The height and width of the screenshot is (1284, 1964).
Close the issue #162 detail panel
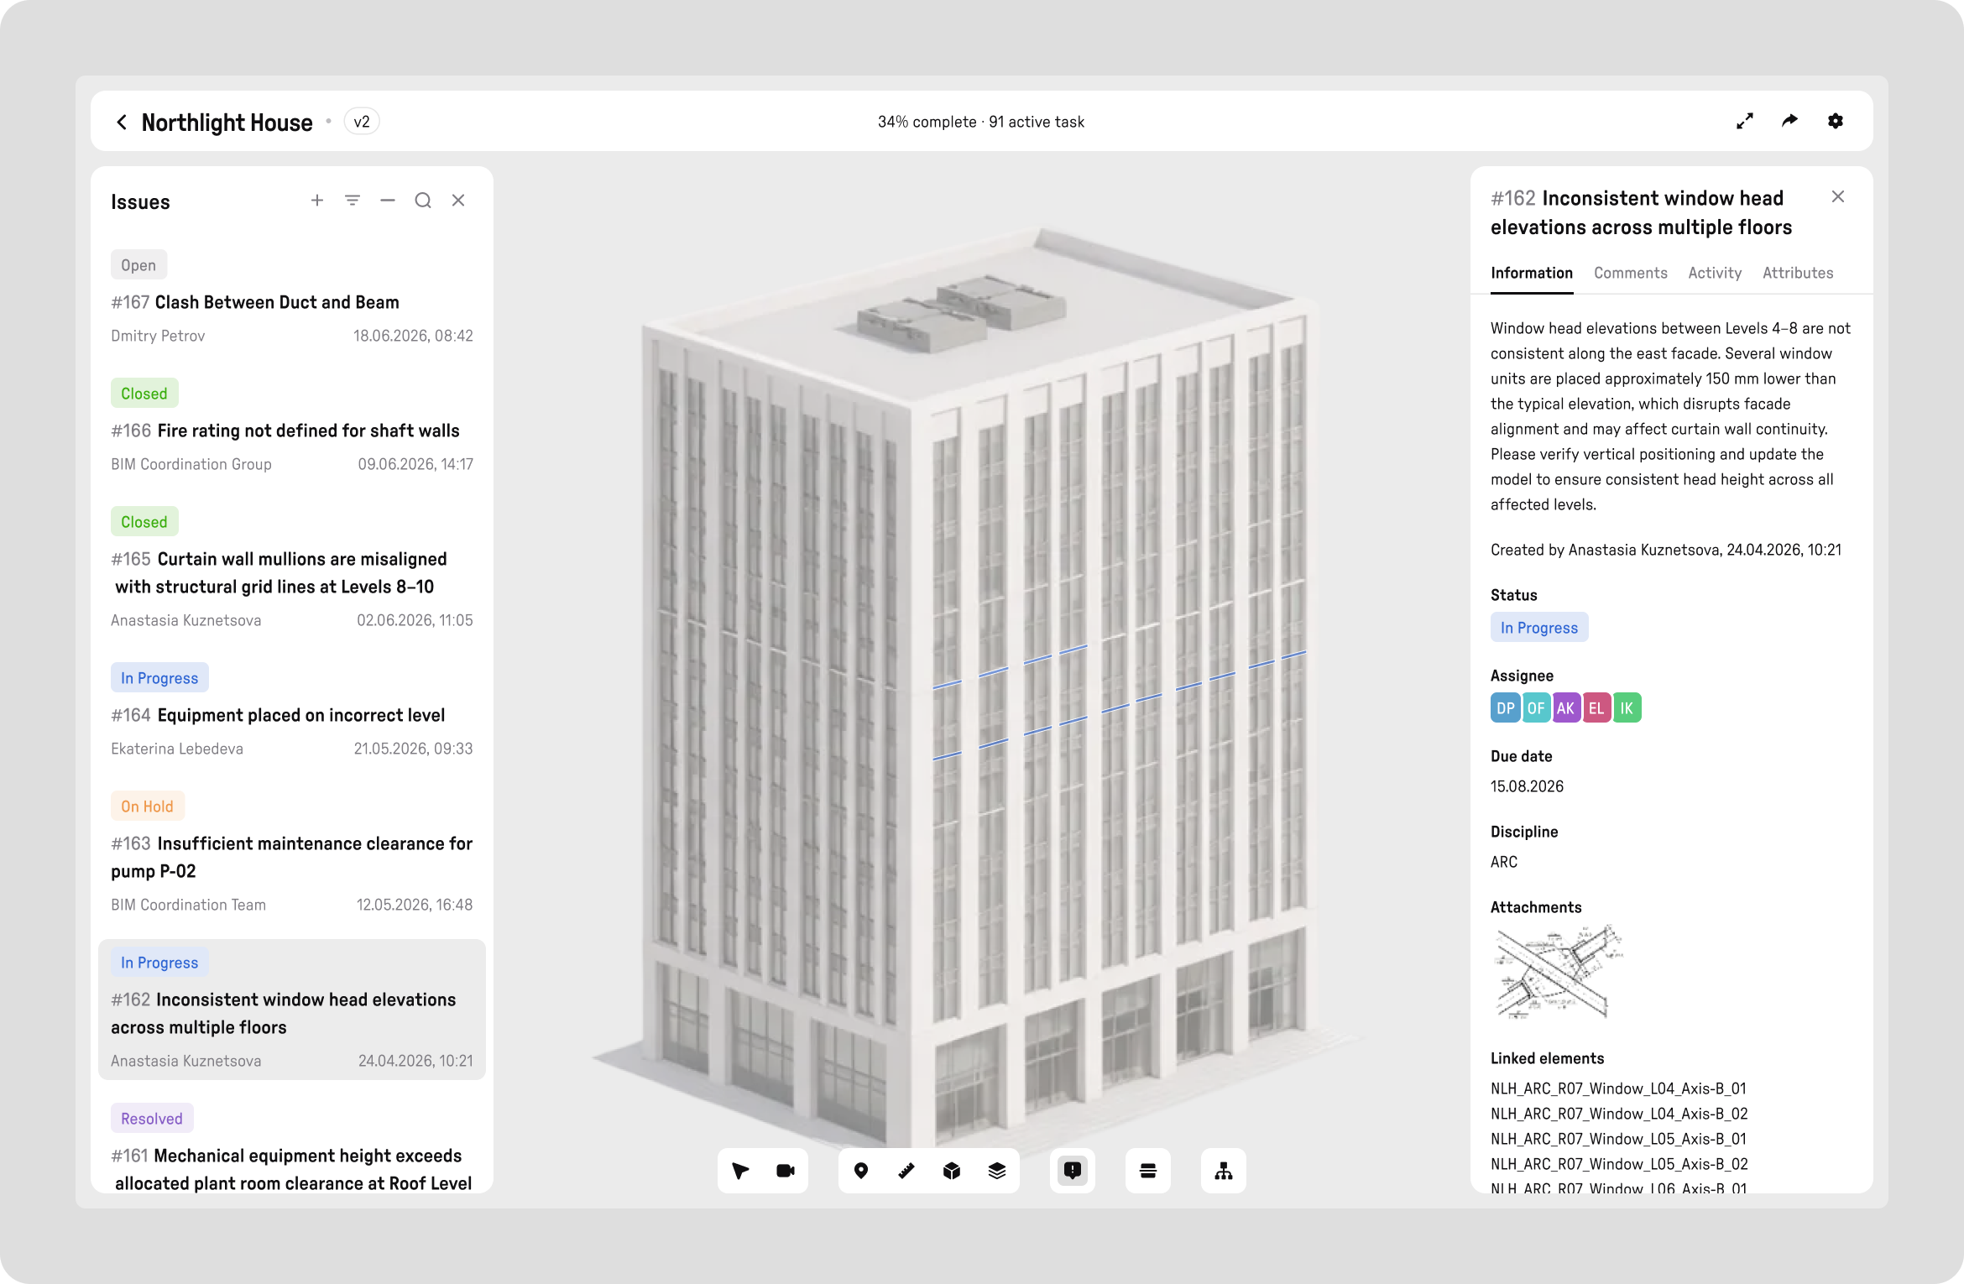pos(1838,197)
